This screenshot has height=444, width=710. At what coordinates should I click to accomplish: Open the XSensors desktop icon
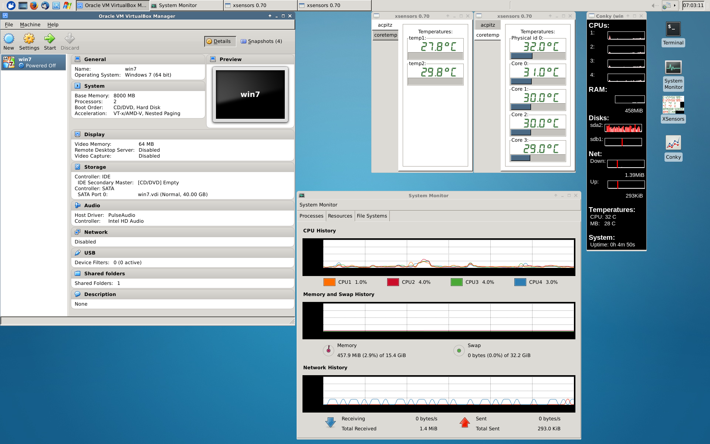coord(673,109)
